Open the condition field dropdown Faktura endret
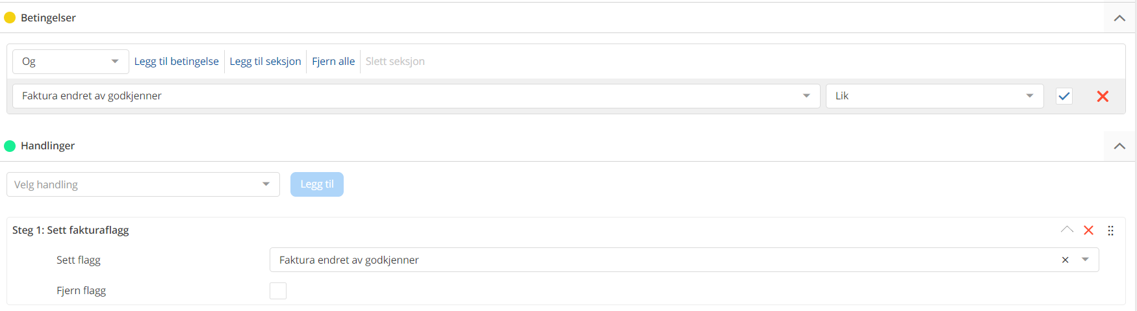The image size is (1137, 311). point(416,96)
